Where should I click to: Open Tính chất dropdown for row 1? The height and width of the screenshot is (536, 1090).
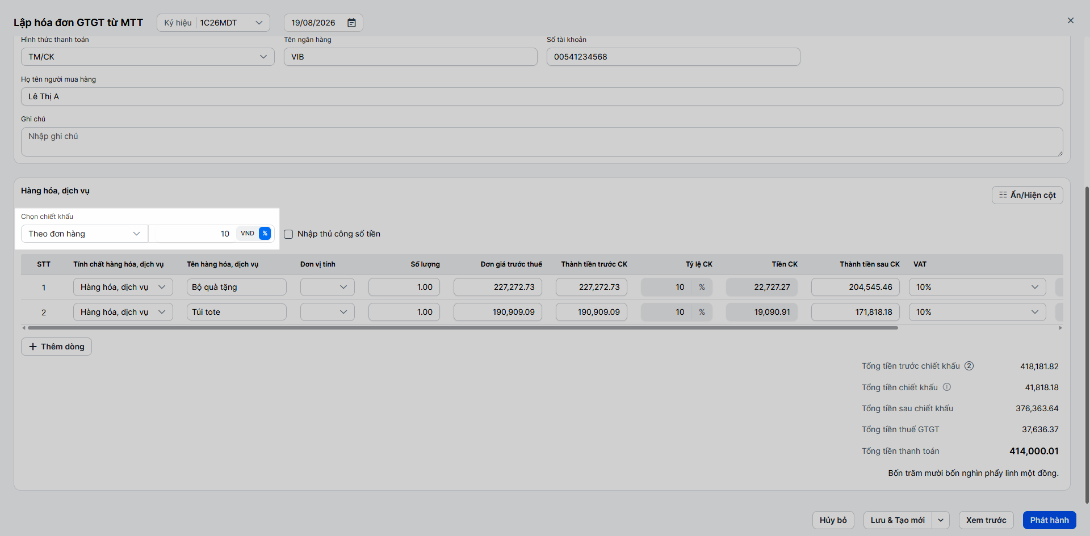(x=123, y=287)
